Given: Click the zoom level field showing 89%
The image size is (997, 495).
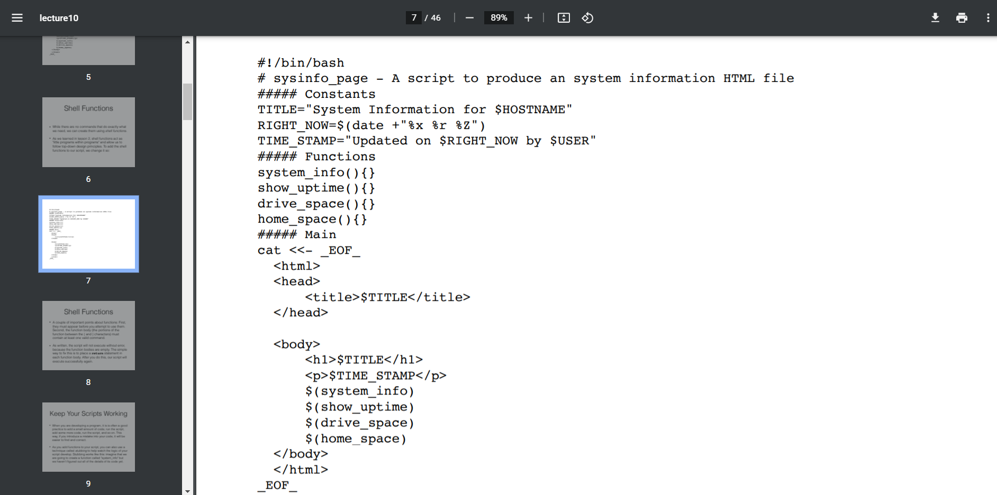Looking at the screenshot, I should coord(498,17).
